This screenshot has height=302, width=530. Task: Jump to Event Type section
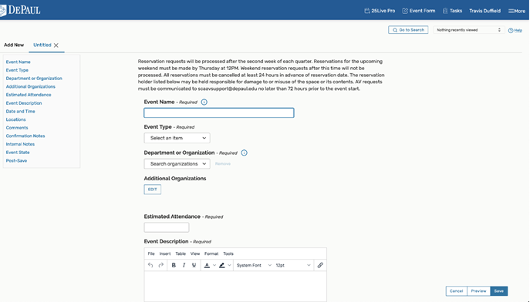(17, 70)
